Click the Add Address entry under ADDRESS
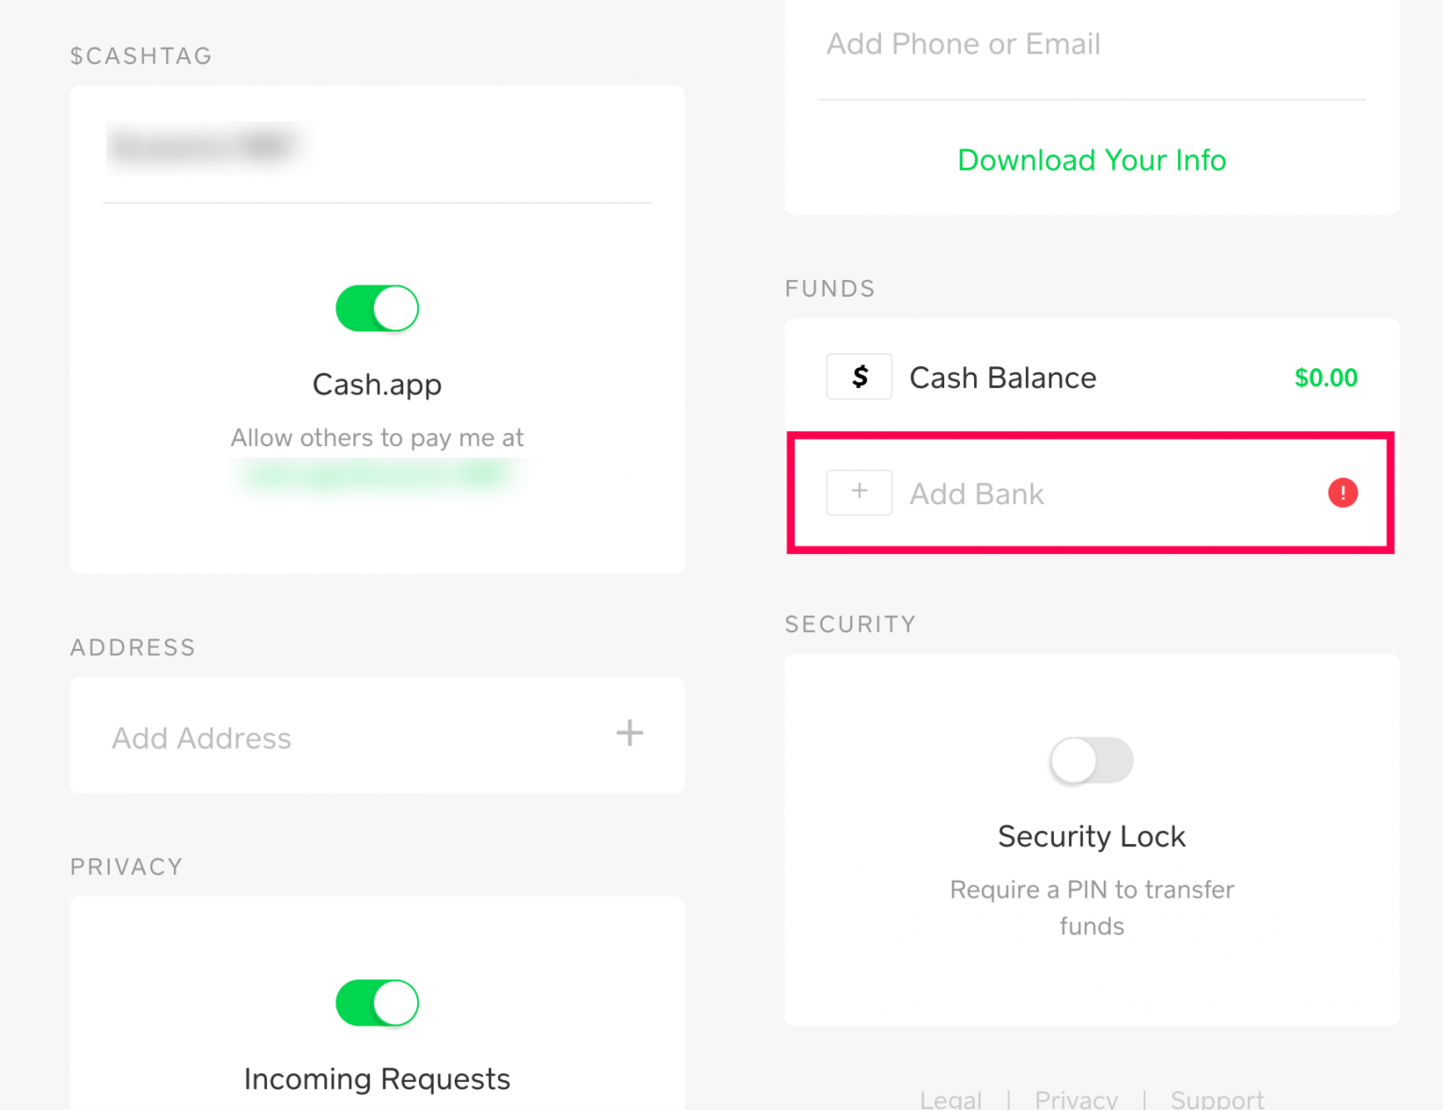 pyautogui.click(x=201, y=738)
